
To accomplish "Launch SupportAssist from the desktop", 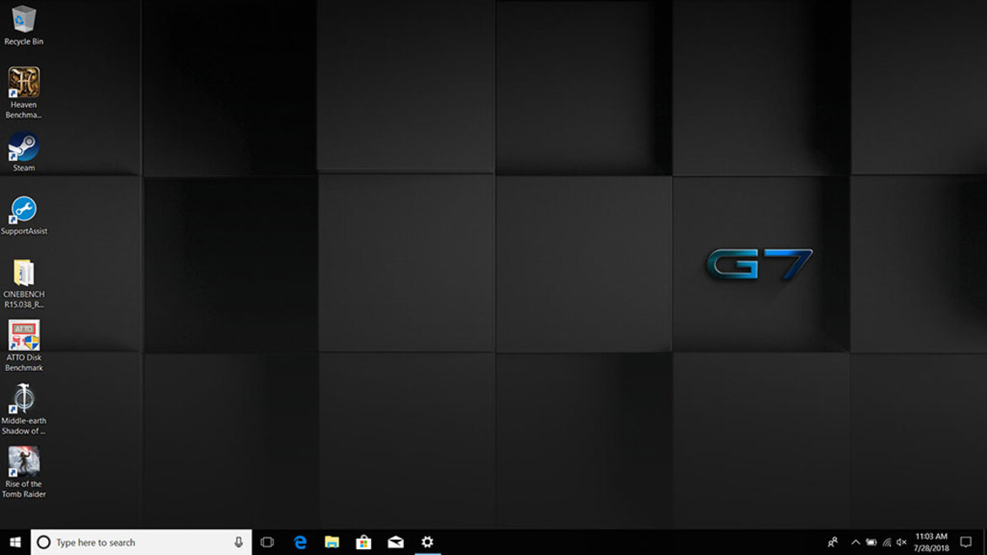I will (x=24, y=215).
